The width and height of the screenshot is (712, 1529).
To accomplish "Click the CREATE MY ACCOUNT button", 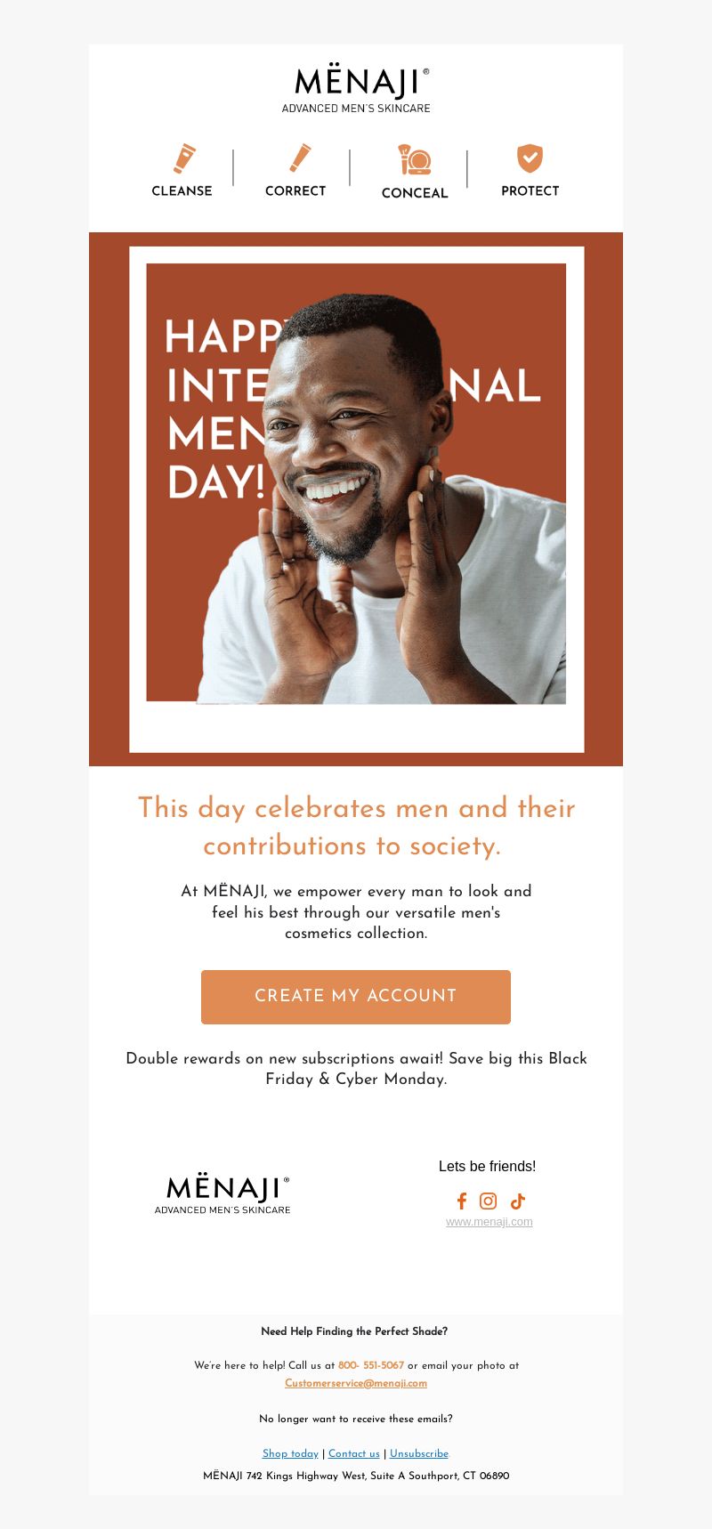I will coord(356,997).
